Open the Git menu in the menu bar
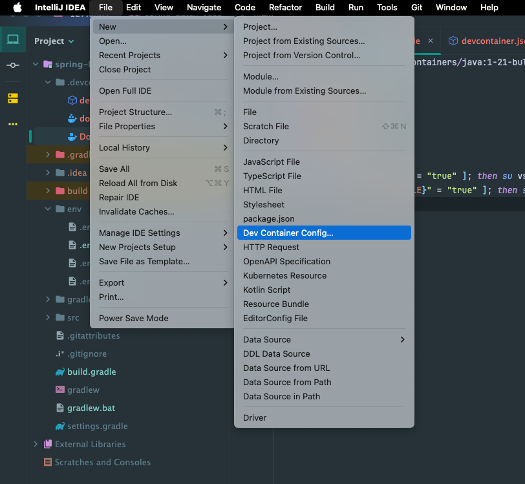 [x=416, y=7]
